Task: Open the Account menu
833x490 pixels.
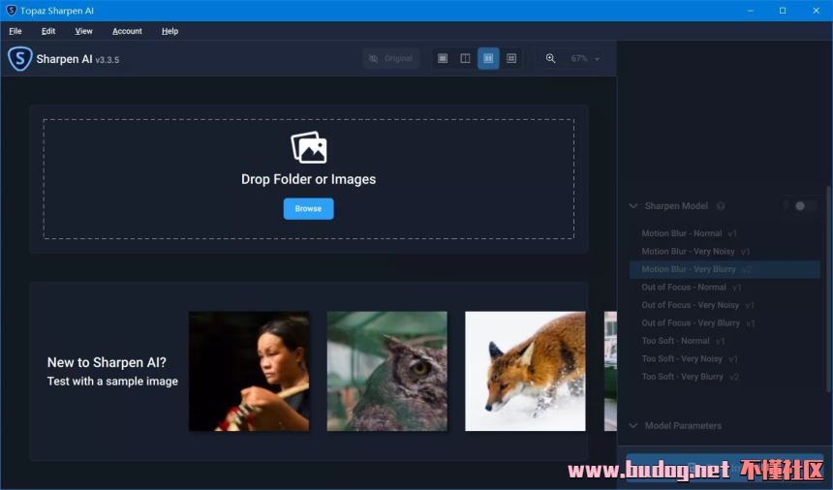Action: click(127, 31)
